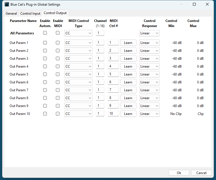Open MIDI Control Type dropdown for All Parameters

(x=78, y=33)
